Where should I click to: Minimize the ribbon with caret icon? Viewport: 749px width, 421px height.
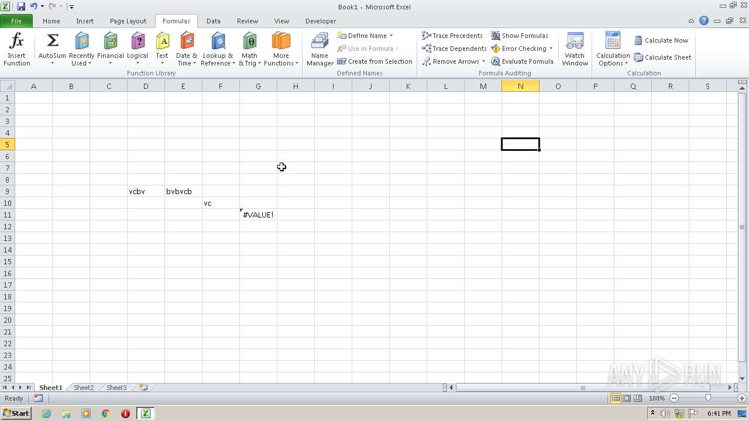point(691,21)
